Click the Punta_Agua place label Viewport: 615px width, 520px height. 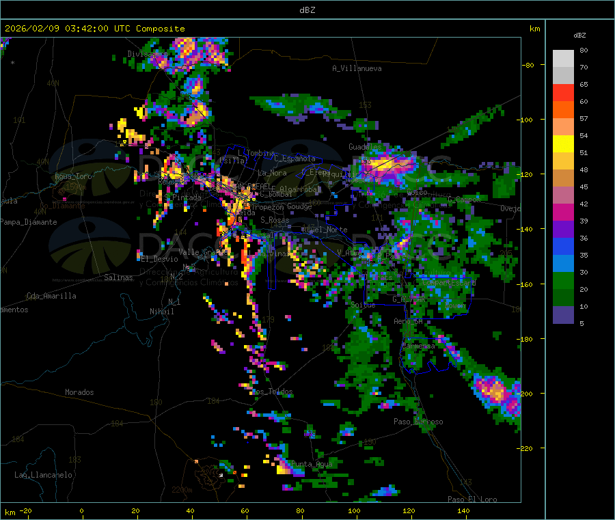[312, 465]
